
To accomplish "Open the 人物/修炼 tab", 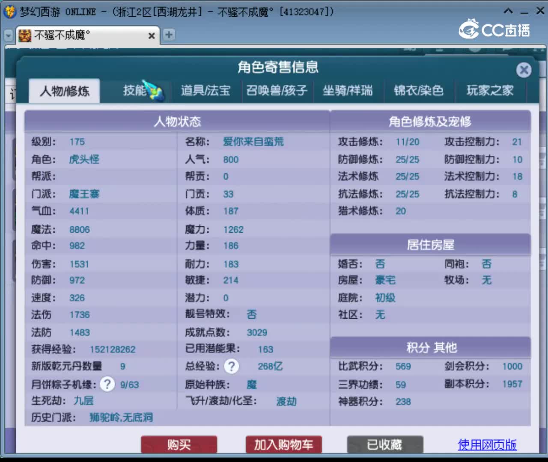I will pos(64,91).
